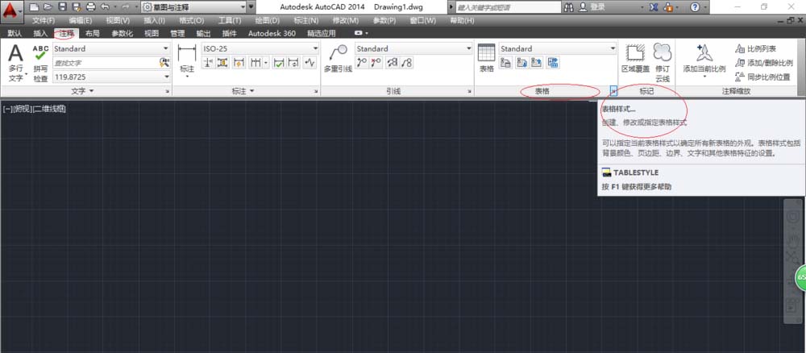
Task: Insert a table with the 表格 tool
Action: (486, 58)
